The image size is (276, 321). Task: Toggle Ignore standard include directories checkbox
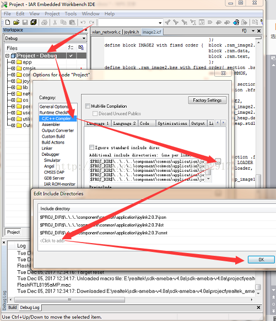pos(91,148)
